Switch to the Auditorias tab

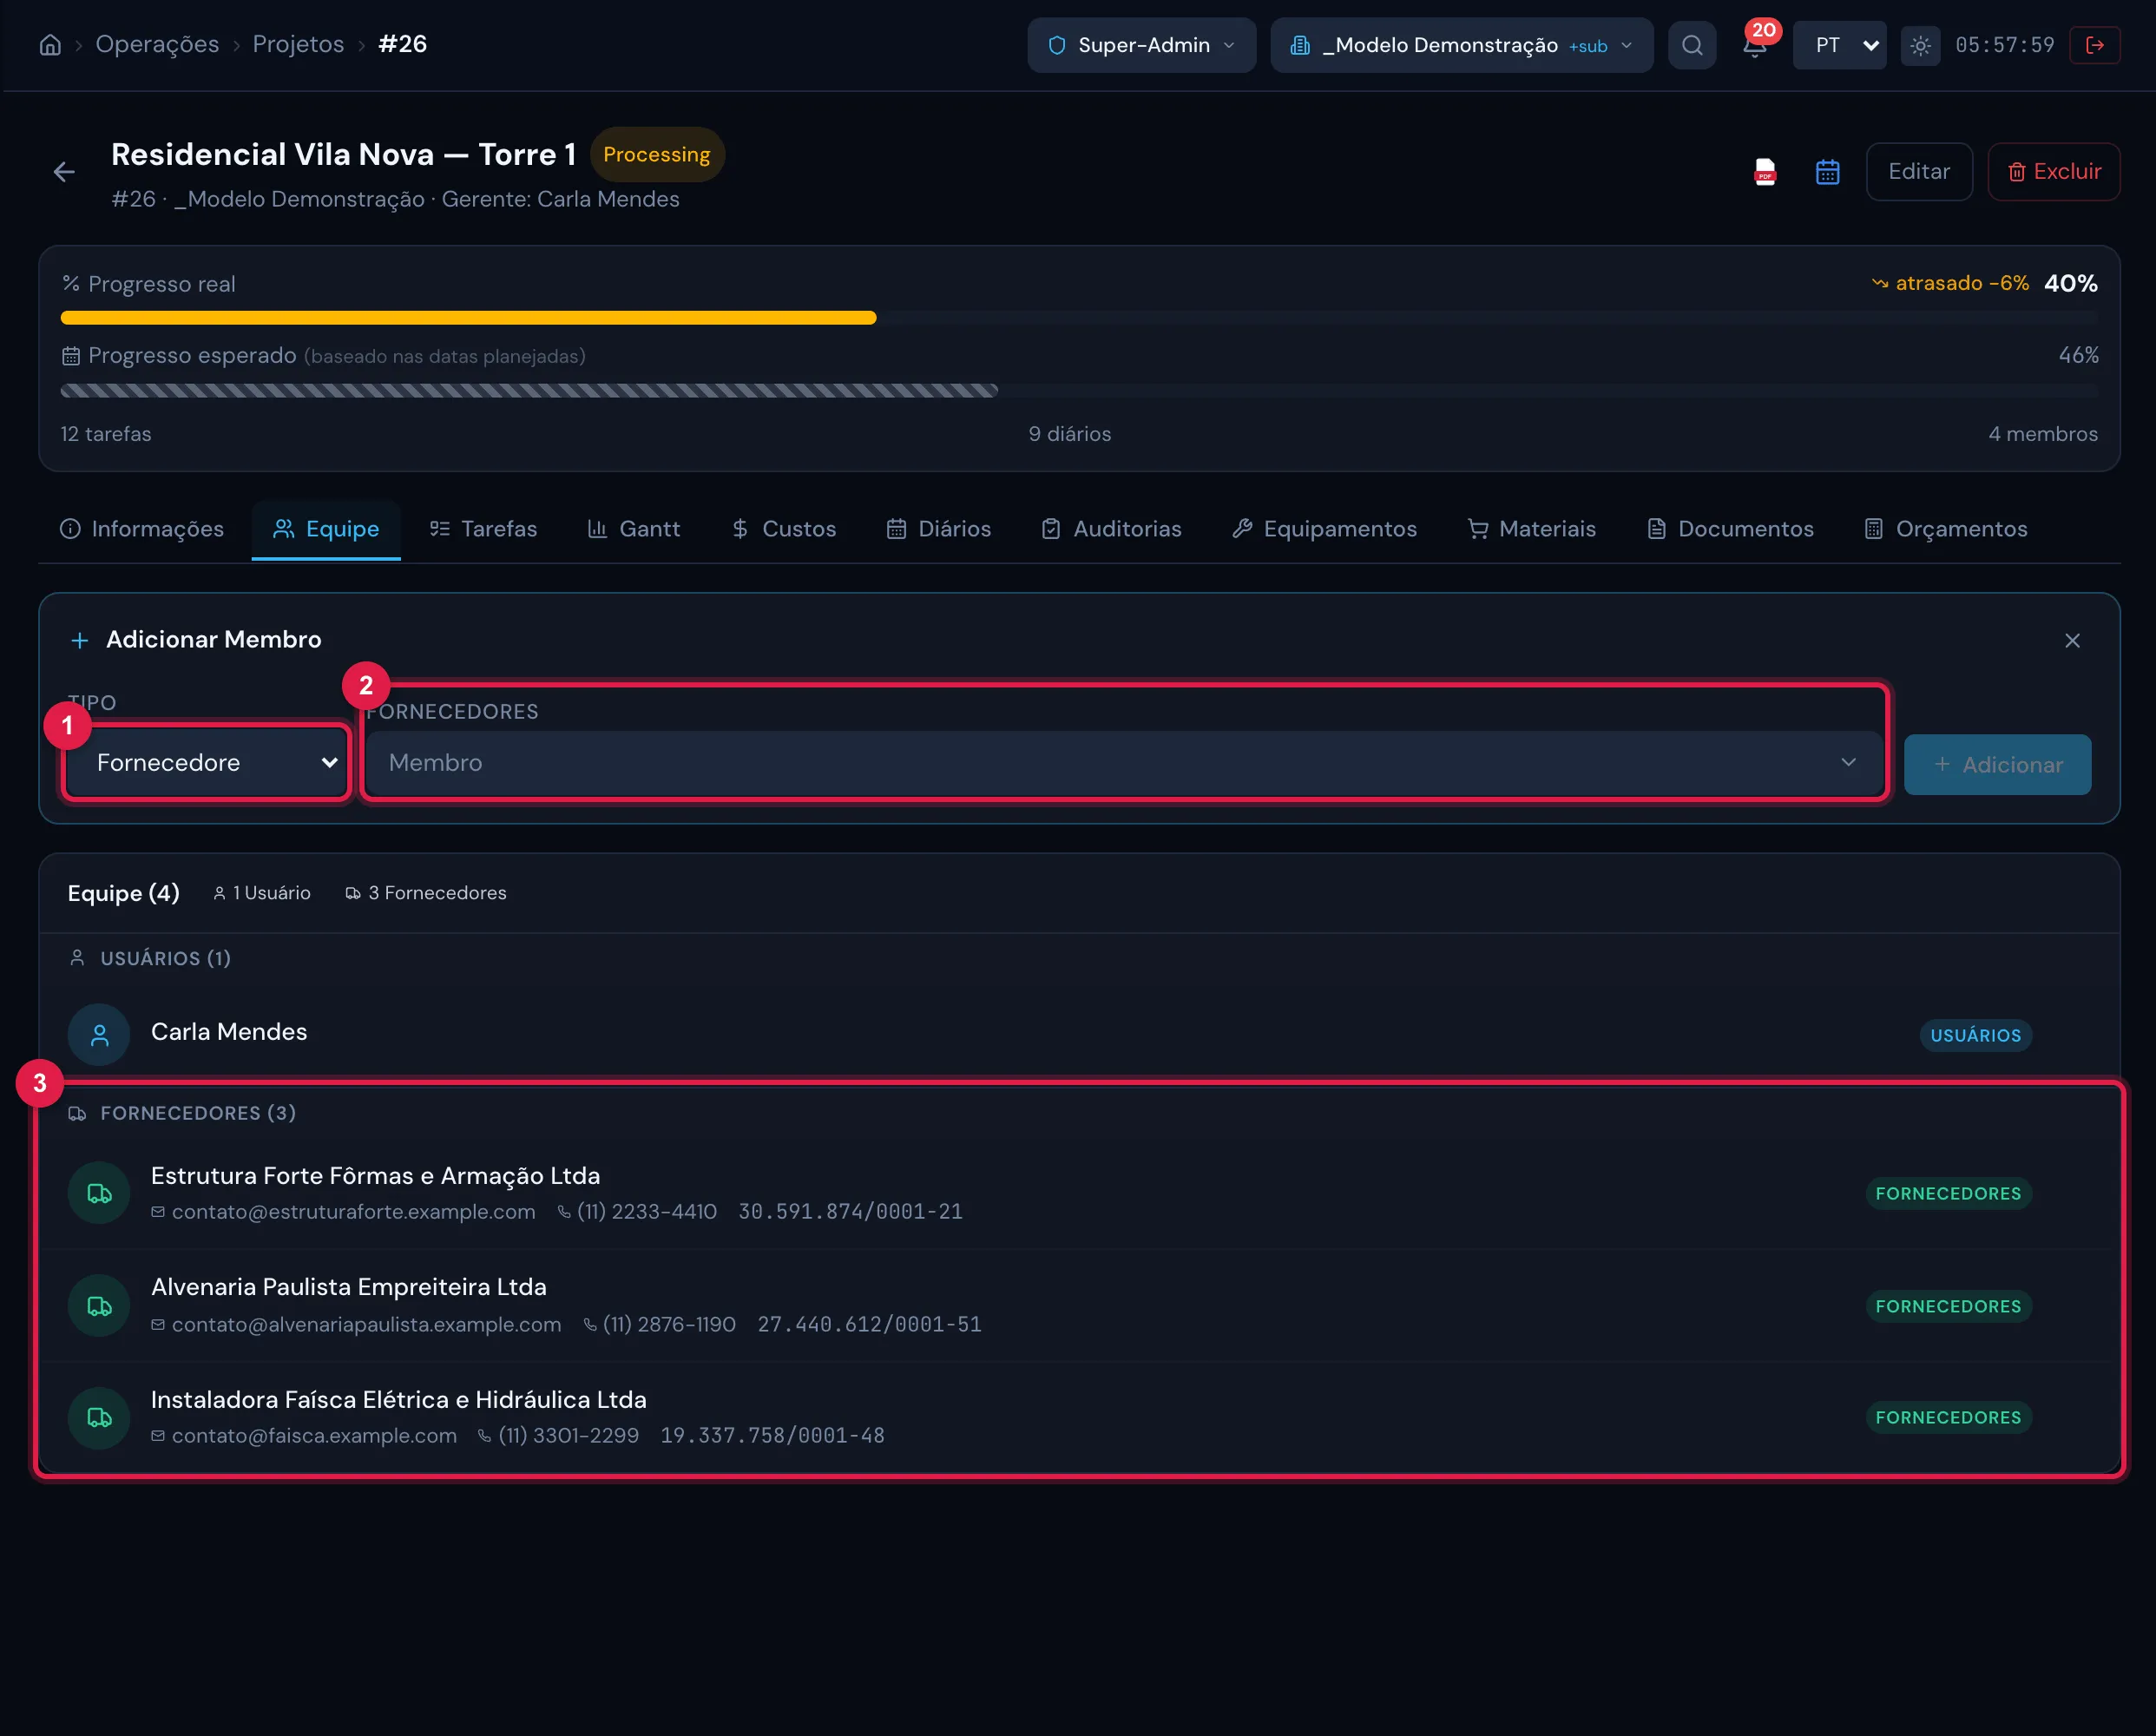[1112, 529]
